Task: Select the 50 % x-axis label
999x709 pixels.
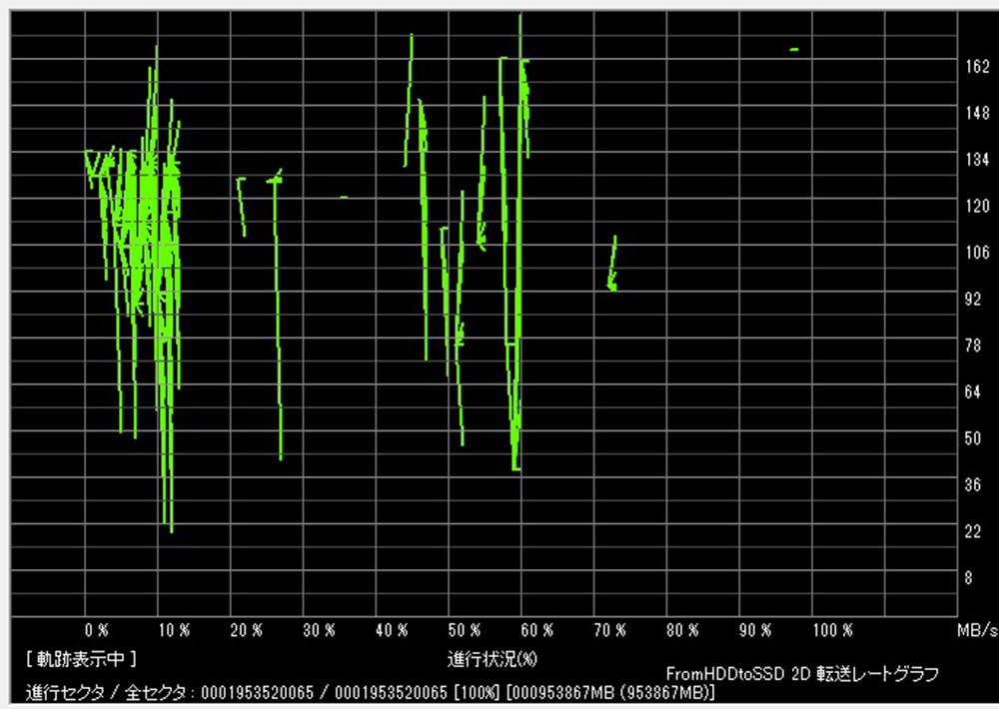Action: pos(465,631)
